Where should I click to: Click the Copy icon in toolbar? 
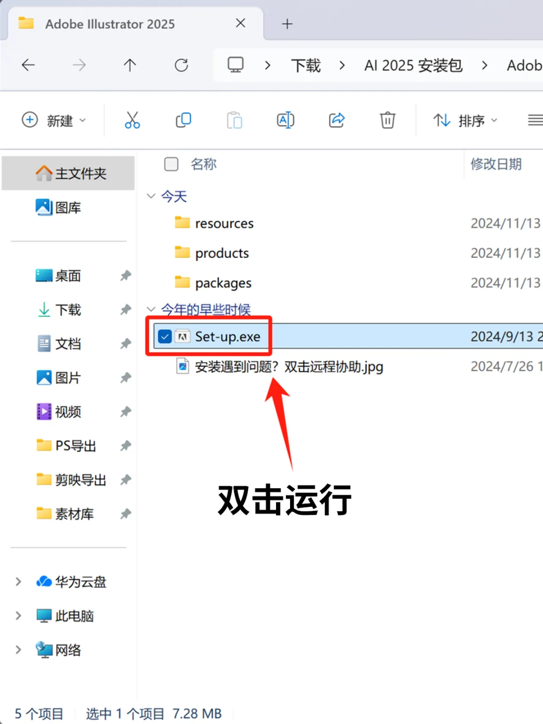[183, 120]
